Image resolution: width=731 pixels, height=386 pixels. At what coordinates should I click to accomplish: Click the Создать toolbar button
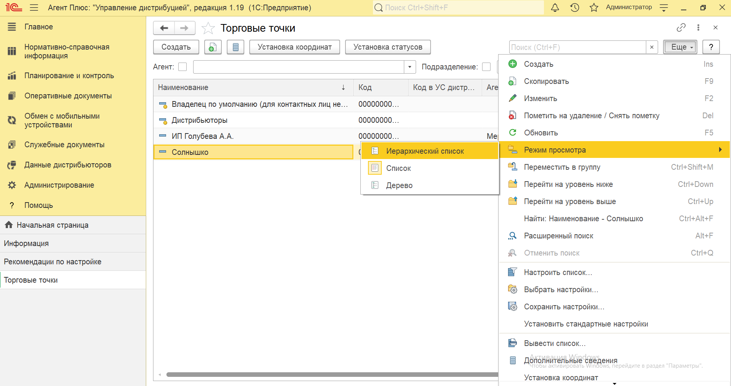[176, 47]
